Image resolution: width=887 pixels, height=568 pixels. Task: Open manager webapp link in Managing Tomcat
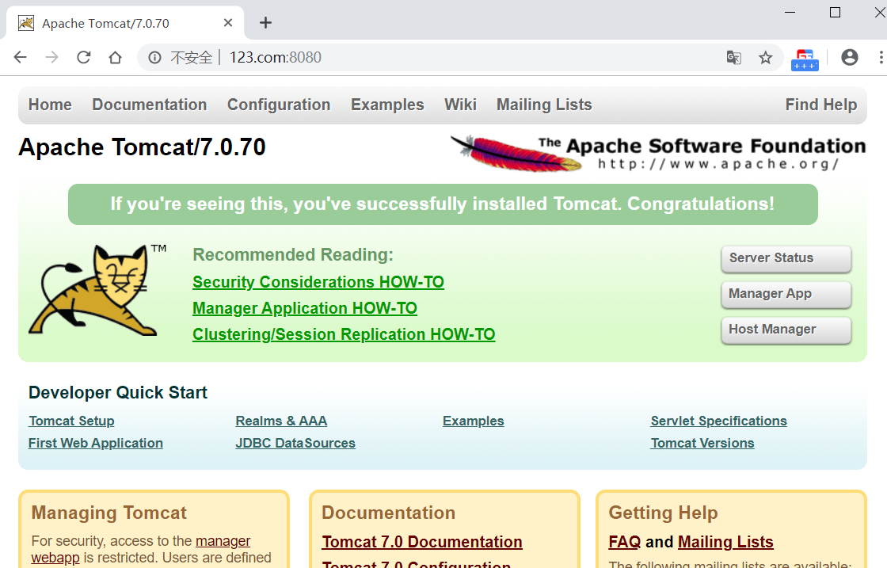(223, 541)
